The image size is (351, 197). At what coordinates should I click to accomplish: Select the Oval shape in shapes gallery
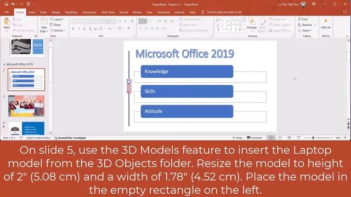(235, 20)
